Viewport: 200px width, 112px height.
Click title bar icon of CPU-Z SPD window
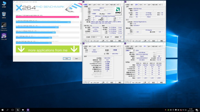(x=125, y=44)
